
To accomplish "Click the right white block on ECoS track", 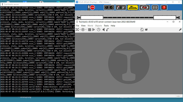I will tap(165, 18).
